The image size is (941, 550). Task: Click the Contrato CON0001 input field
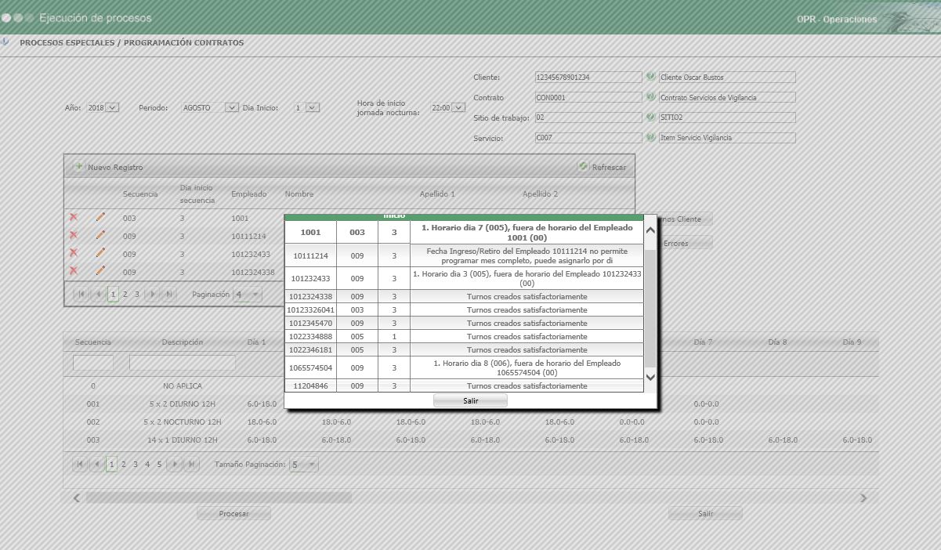(x=588, y=98)
